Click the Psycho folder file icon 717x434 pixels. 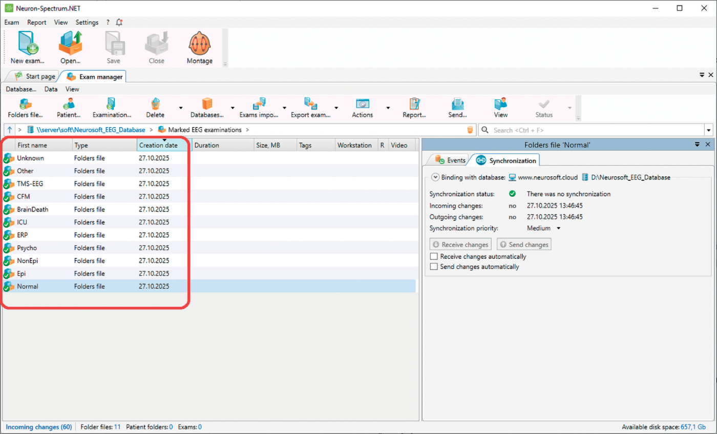[8, 249]
